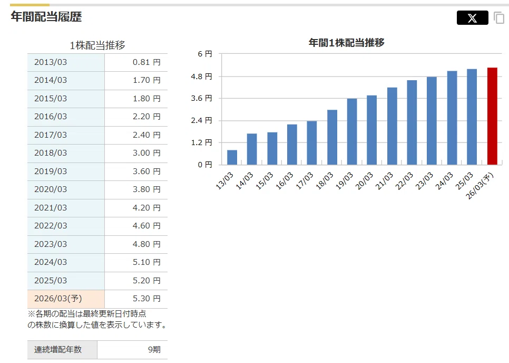Viewport: 509px width, 363px height.
Task: Select the 2.40 円 table value
Action: tap(146, 135)
